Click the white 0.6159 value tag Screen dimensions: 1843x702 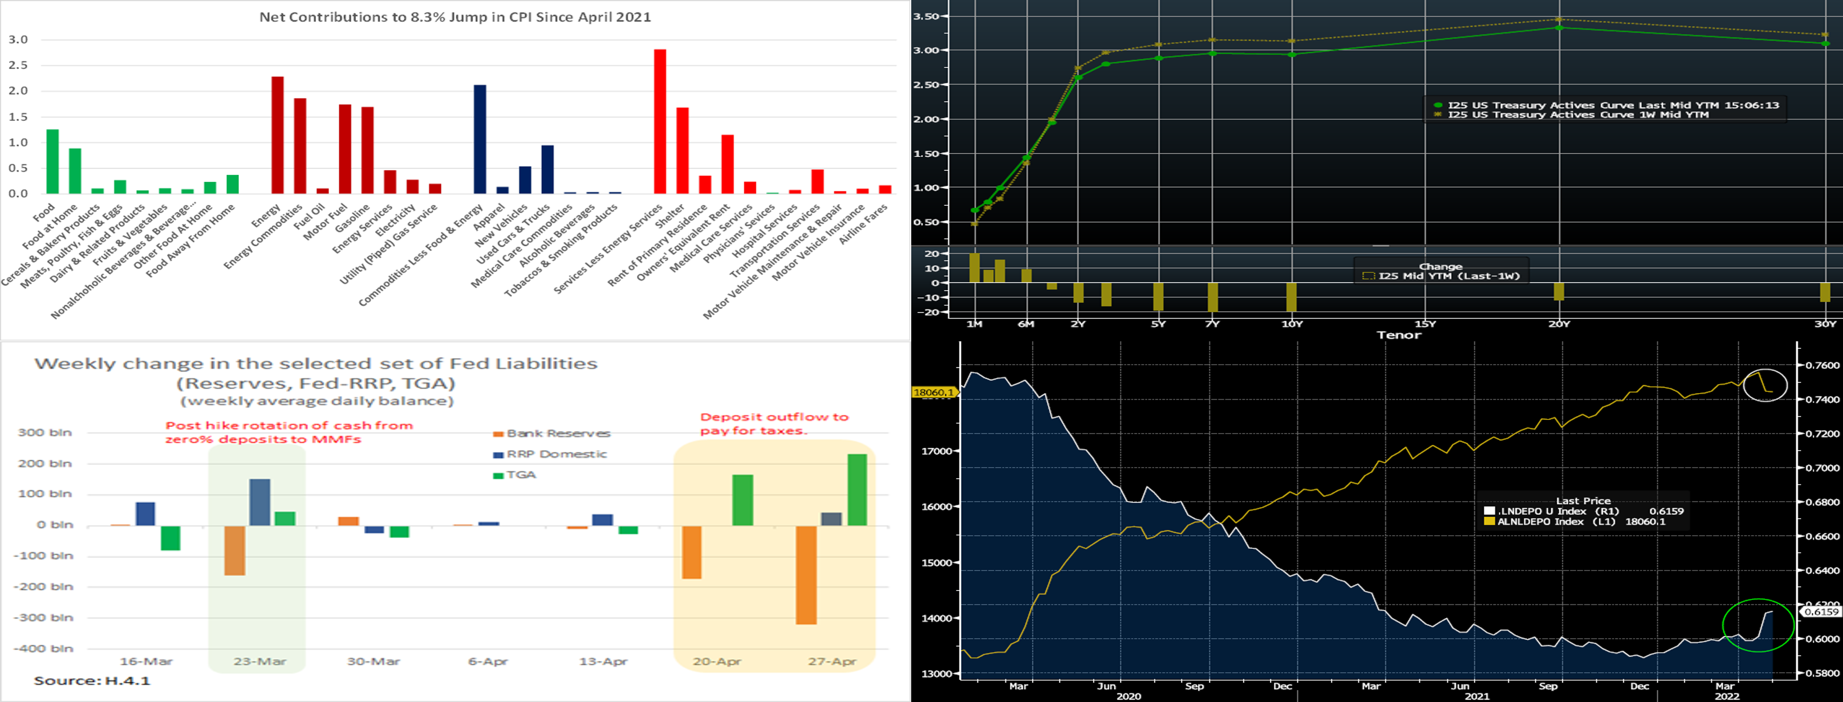tap(1820, 612)
